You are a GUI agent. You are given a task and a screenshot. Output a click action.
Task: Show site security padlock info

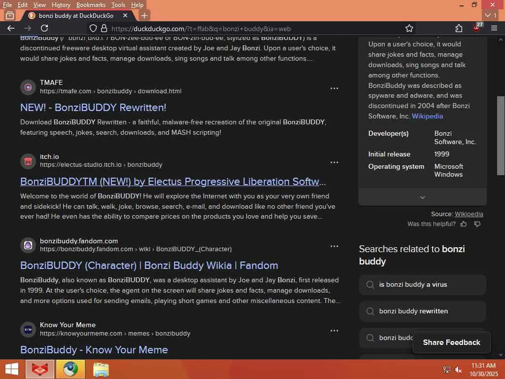click(x=104, y=28)
